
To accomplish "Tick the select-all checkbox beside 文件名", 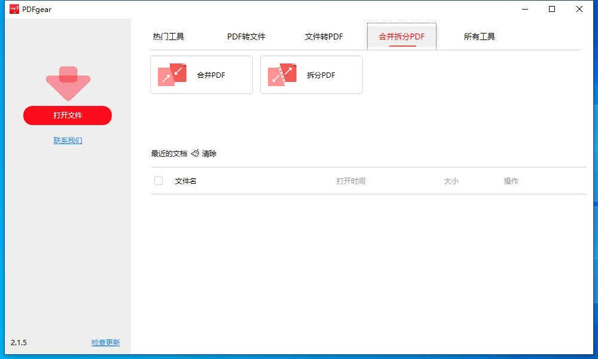I will click(158, 181).
